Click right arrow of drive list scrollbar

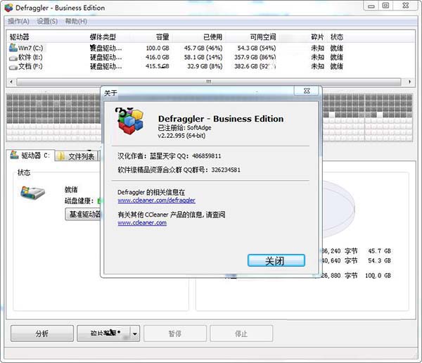pos(409,82)
